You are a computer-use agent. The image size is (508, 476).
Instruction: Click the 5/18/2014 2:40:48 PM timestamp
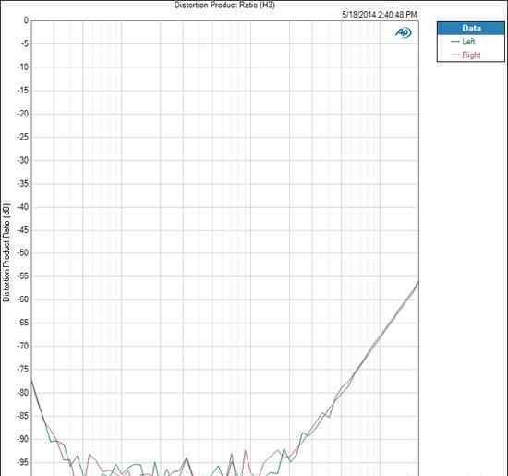click(x=380, y=15)
